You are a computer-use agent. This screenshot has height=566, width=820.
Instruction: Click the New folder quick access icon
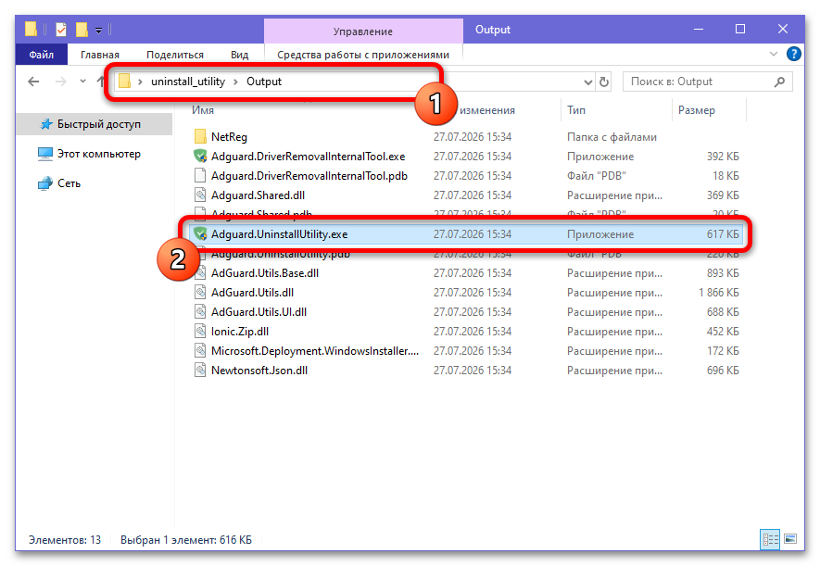click(82, 30)
